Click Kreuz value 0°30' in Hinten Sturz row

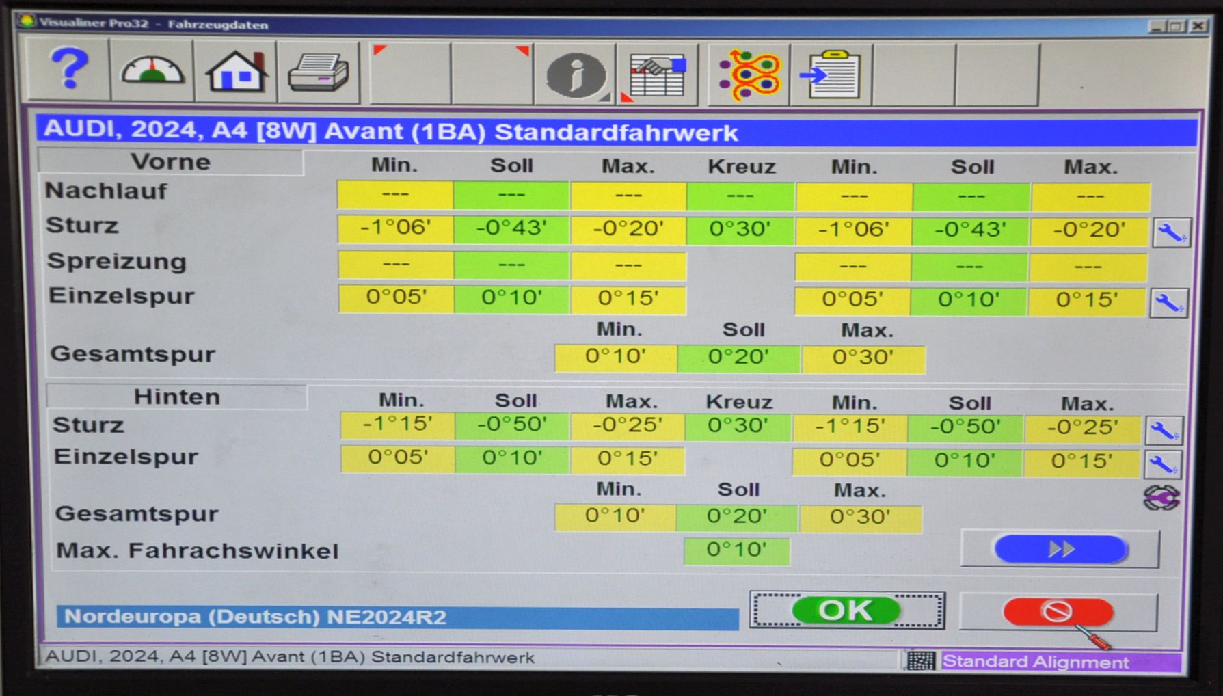[738, 426]
